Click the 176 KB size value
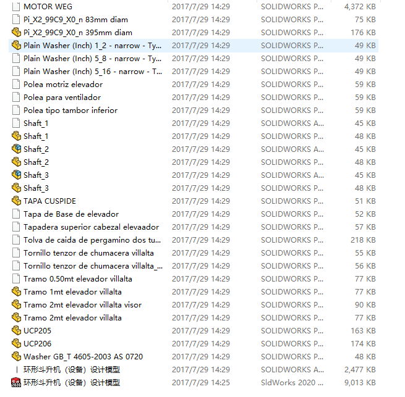 [x=363, y=33]
